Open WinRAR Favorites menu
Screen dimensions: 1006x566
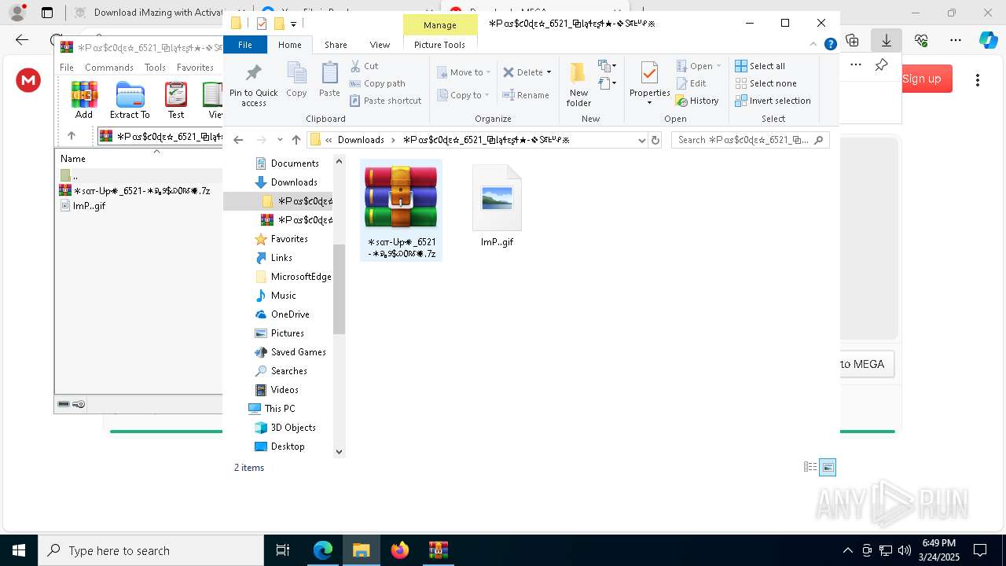point(195,68)
